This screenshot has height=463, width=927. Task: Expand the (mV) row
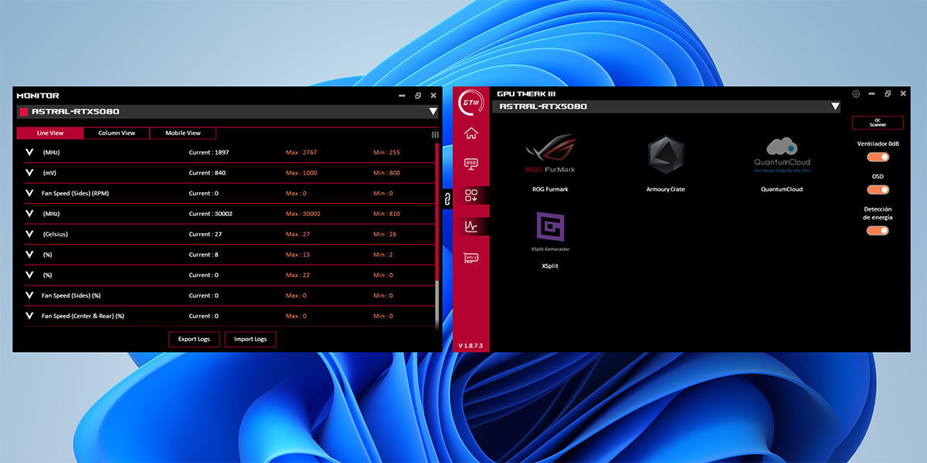click(29, 173)
